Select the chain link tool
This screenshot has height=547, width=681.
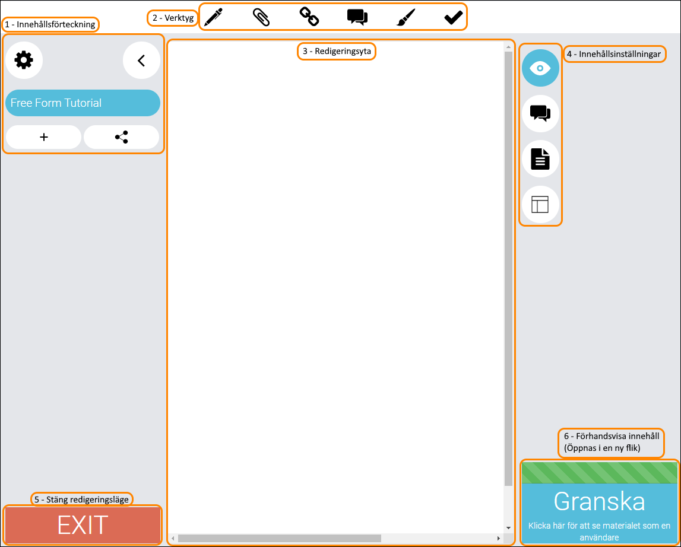click(x=309, y=17)
